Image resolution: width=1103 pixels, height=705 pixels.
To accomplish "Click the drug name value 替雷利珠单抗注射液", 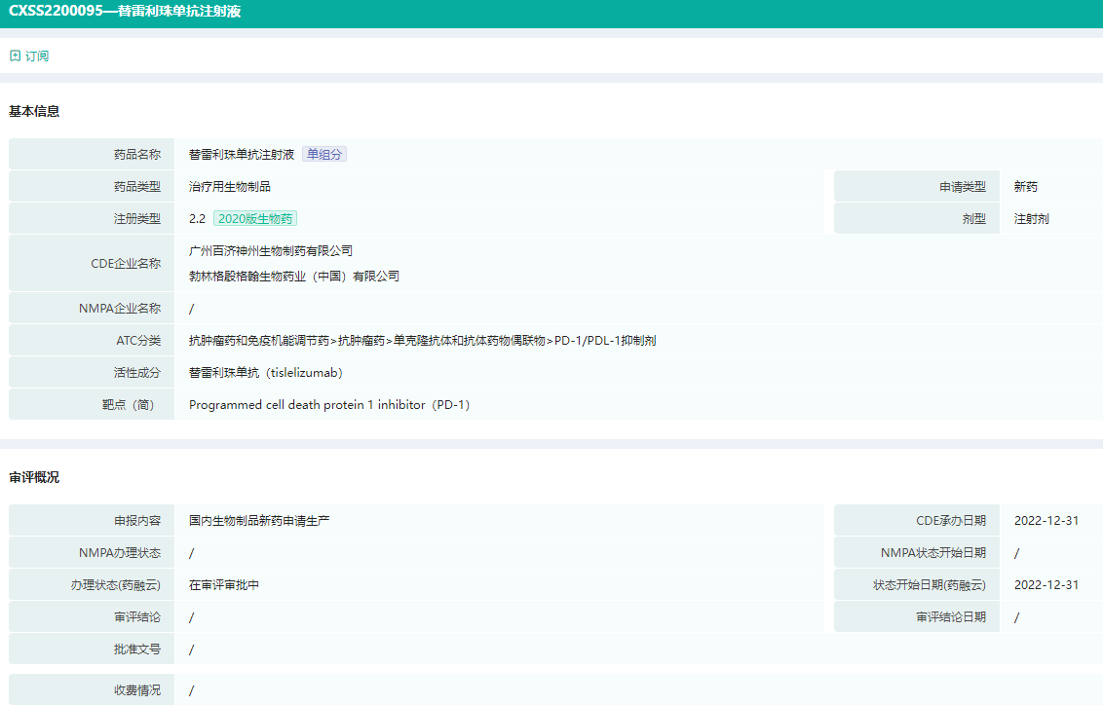I will (x=242, y=154).
